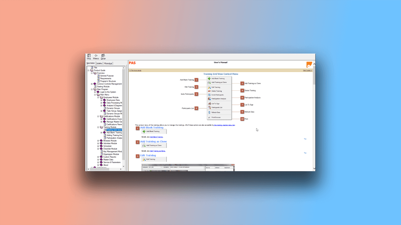401x225 pixels.
Task: Expand the Scheduler tree node
Action: (98, 146)
